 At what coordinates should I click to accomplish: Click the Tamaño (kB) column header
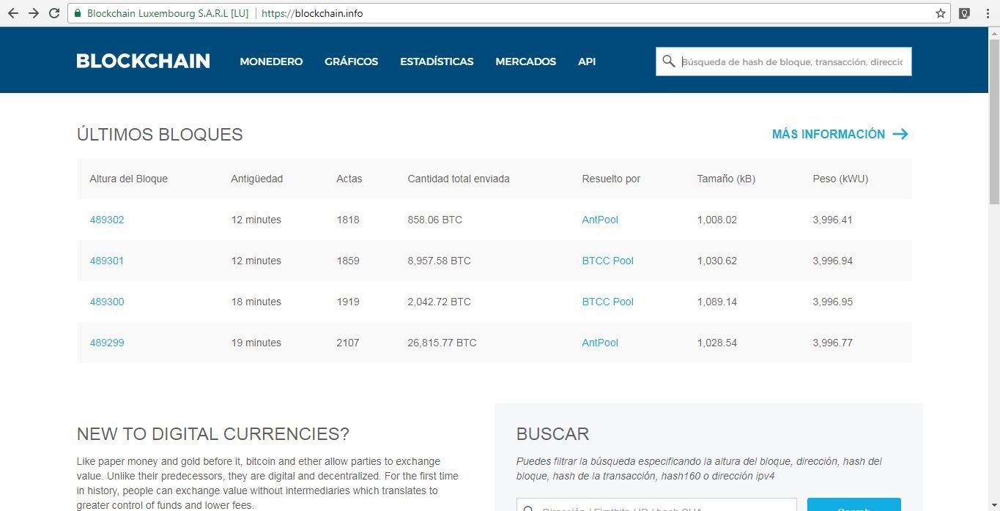(x=726, y=179)
